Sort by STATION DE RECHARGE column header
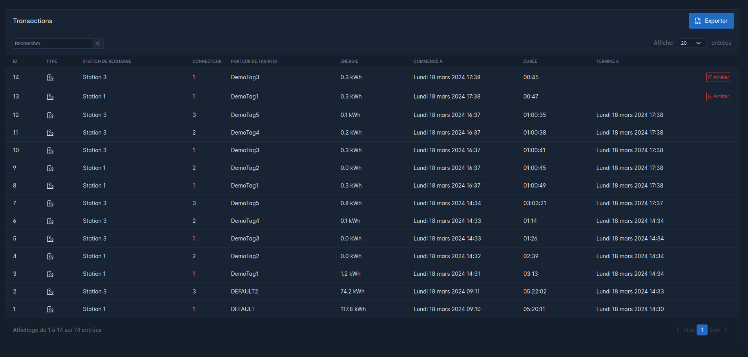The height and width of the screenshot is (357, 748). click(x=107, y=62)
